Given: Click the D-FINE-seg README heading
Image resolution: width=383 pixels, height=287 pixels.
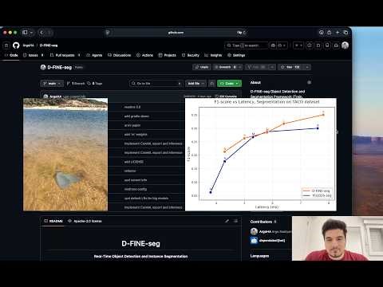Looking at the screenshot, I should tap(140, 243).
